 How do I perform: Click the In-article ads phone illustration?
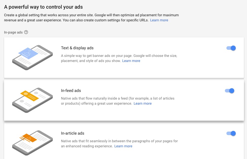click(32, 143)
